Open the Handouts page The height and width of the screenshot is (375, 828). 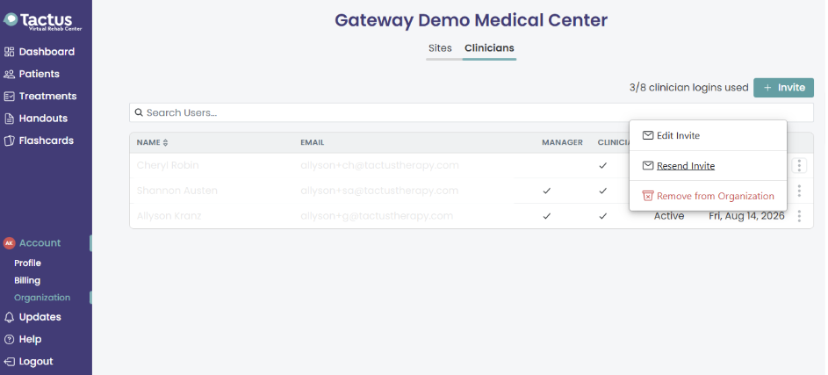tap(35, 119)
